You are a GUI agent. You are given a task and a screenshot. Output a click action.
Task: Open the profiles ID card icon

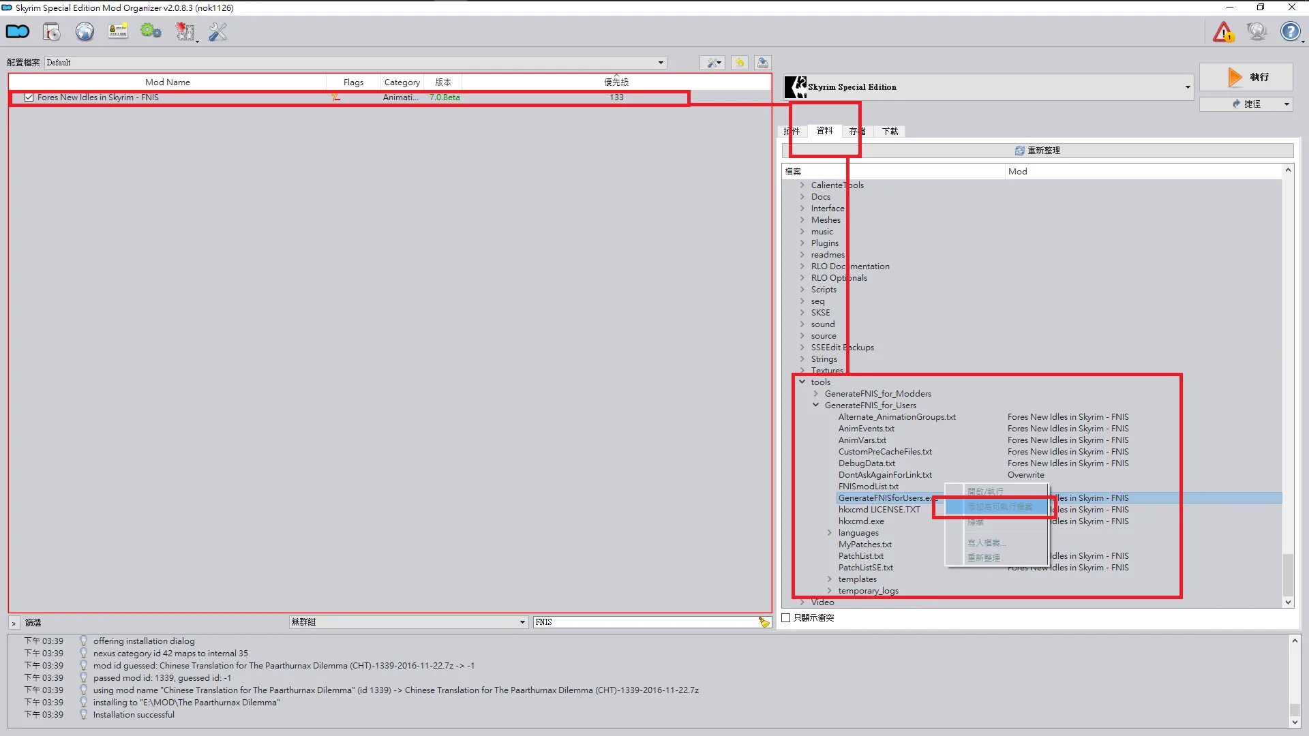click(118, 31)
